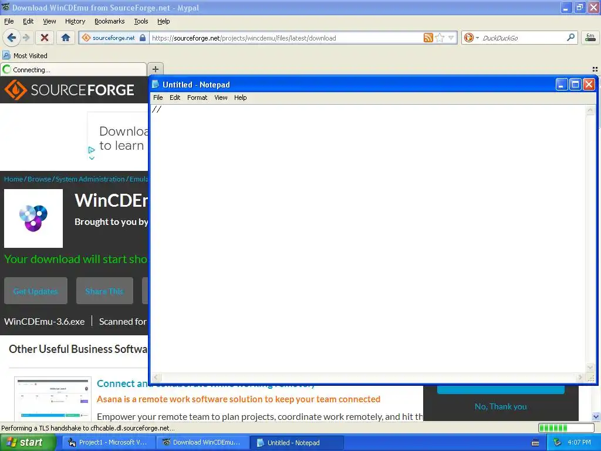The width and height of the screenshot is (601, 451).
Task: Open the browser View menu
Action: (x=49, y=21)
